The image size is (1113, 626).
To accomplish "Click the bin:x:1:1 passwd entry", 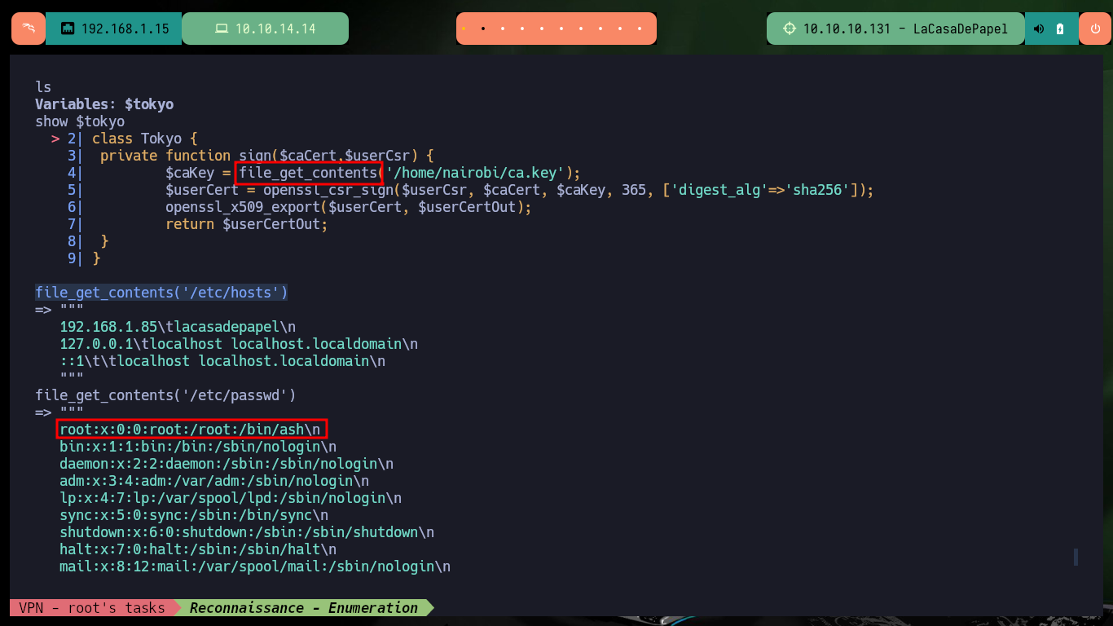I will 198,447.
